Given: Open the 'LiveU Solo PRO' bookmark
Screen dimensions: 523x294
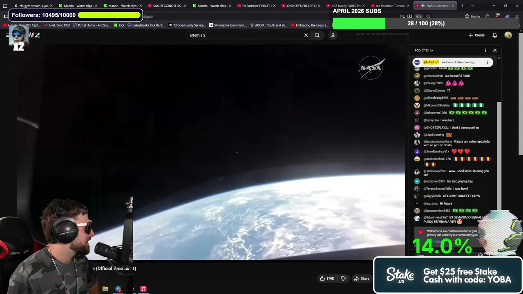Looking at the screenshot, I should [x=57, y=25].
